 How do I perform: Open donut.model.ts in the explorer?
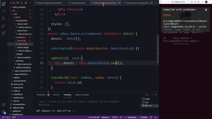[24, 58]
